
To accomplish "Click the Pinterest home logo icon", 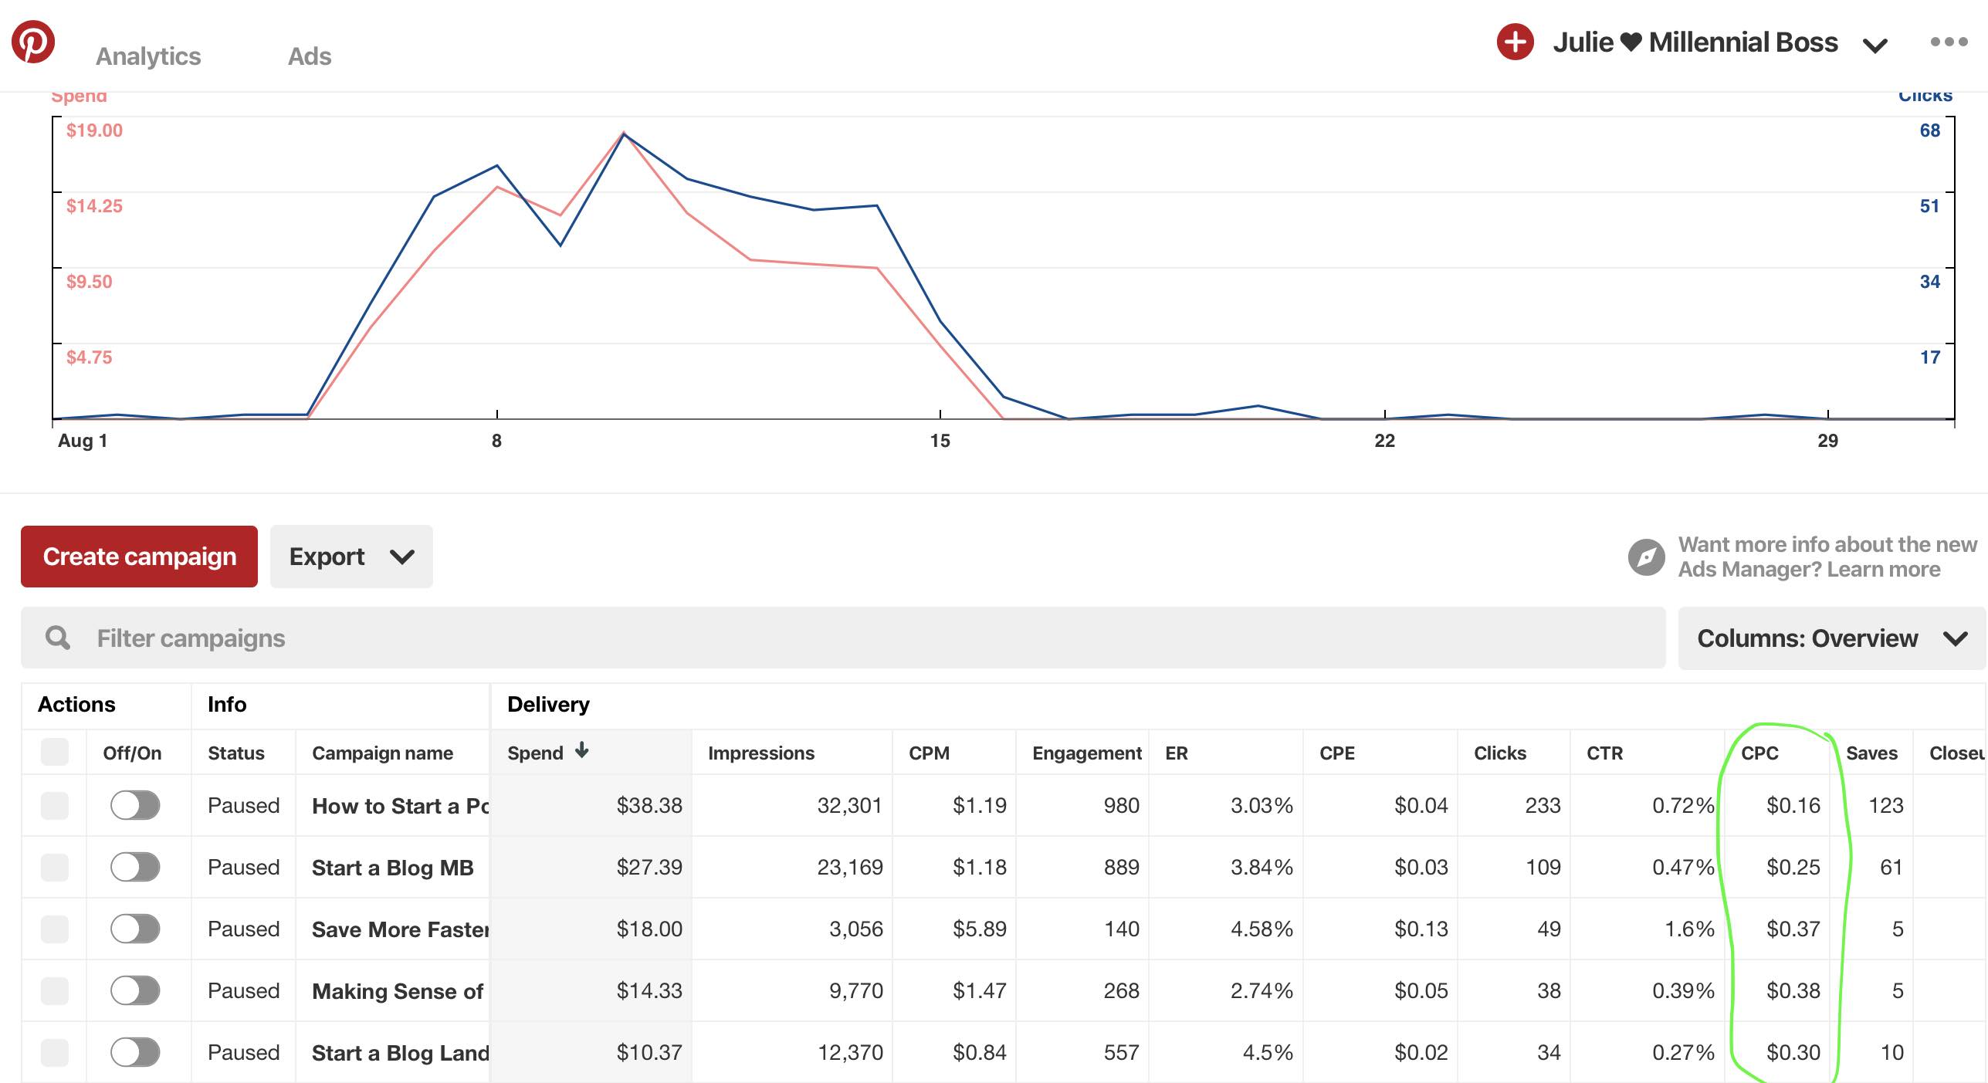I will coord(32,40).
